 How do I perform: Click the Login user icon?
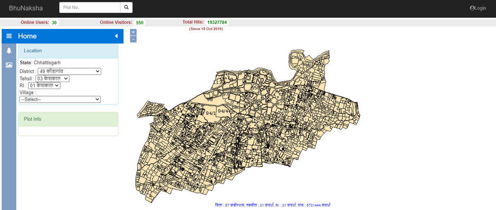(x=472, y=8)
